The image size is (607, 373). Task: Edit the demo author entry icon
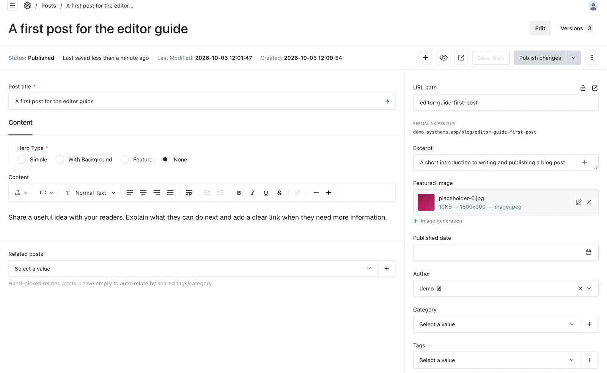(439, 289)
